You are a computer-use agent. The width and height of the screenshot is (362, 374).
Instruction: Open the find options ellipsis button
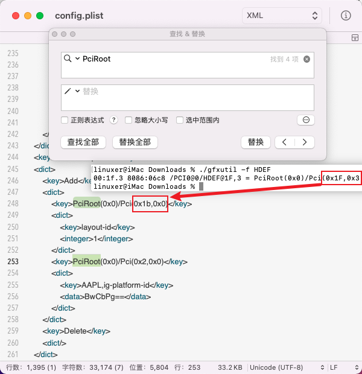coord(306,120)
